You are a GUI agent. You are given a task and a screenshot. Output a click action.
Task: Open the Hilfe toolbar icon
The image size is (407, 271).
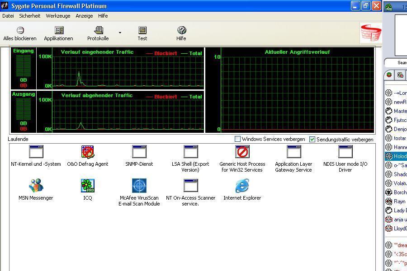pos(182,30)
